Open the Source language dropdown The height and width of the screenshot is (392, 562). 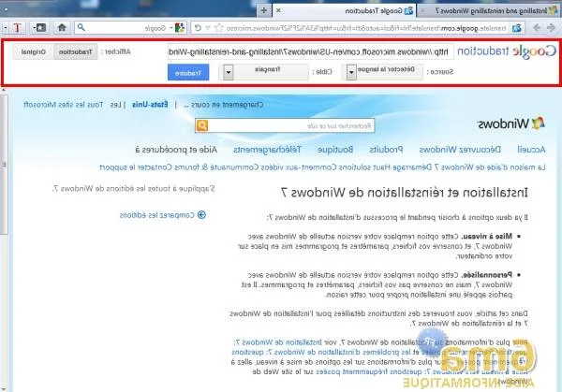click(382, 72)
